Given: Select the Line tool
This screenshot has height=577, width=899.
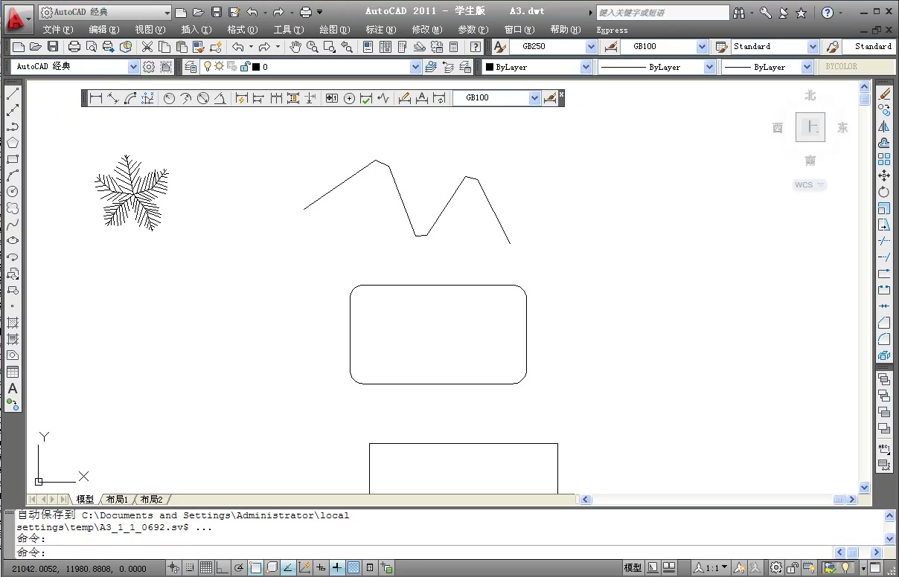Looking at the screenshot, I should click(13, 94).
